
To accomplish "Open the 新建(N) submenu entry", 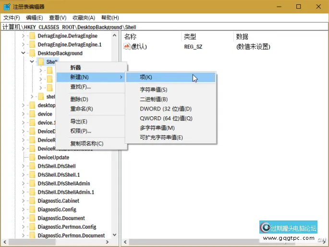I will pyautogui.click(x=91, y=77).
